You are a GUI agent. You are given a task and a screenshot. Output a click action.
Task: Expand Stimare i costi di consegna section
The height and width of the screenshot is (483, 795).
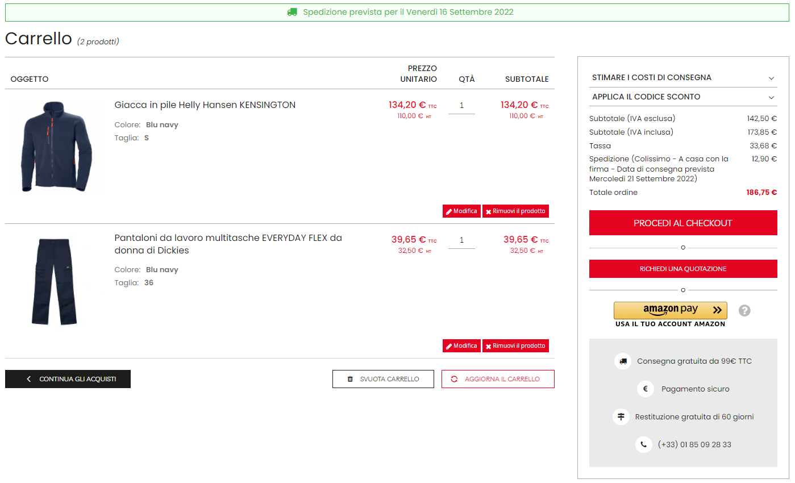[x=683, y=78]
